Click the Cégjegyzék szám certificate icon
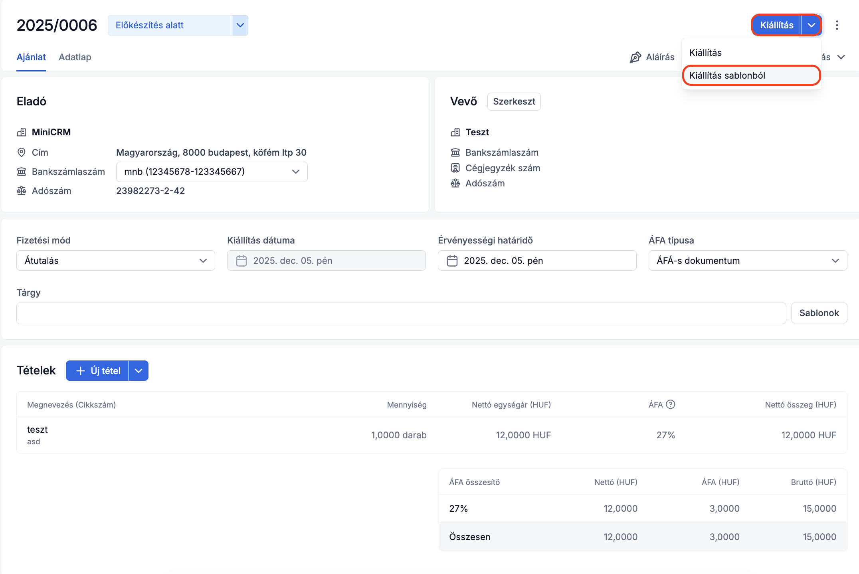The height and width of the screenshot is (574, 859). coord(455,168)
